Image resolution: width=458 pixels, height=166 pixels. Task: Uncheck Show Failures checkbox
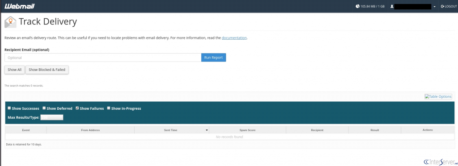(77, 108)
